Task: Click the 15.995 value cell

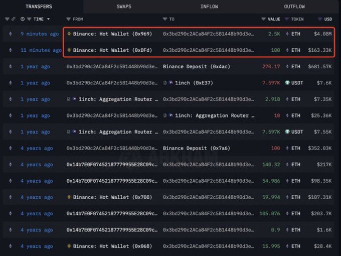Action: pos(271,246)
